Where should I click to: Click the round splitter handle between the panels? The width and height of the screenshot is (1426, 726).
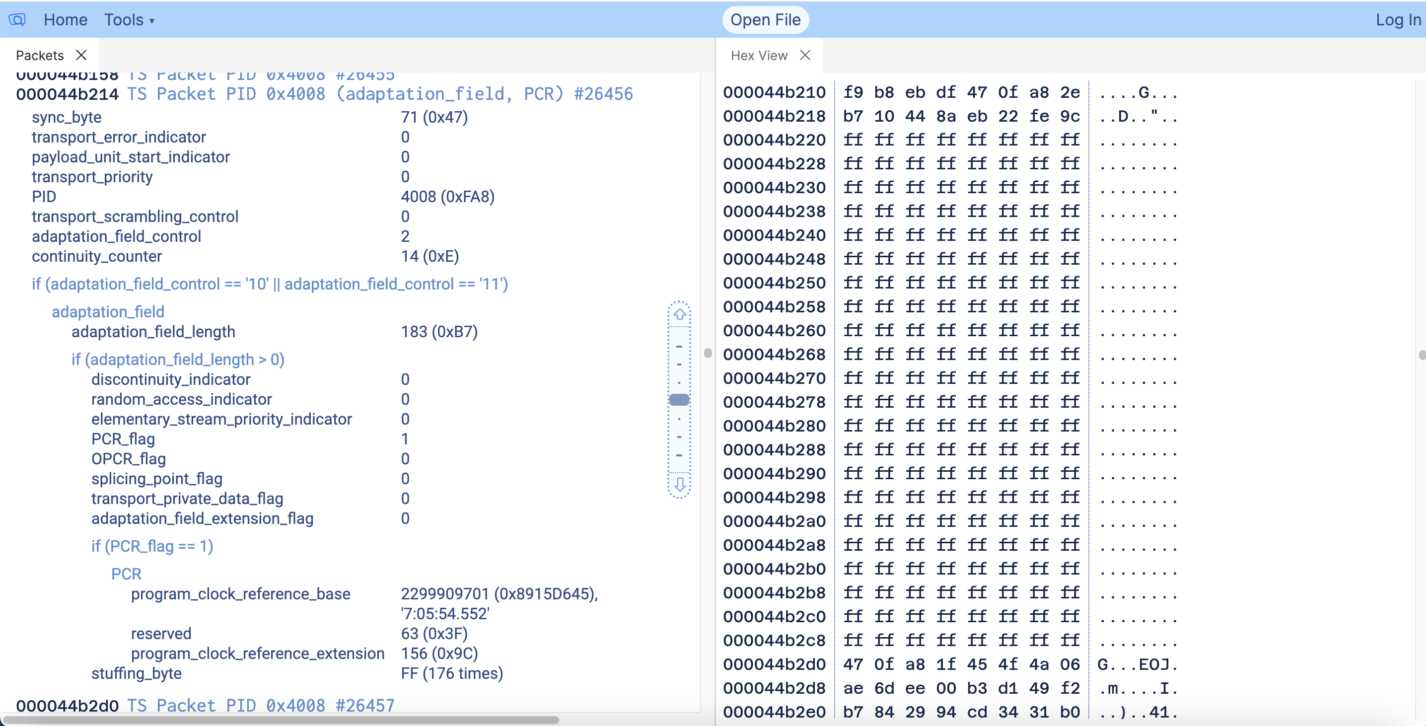(709, 352)
